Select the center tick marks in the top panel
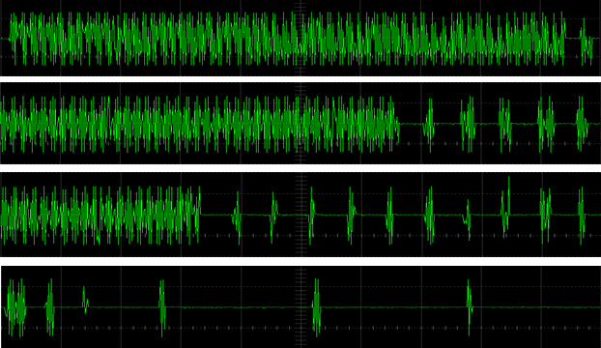This screenshot has height=348, width=601. (x=300, y=39)
